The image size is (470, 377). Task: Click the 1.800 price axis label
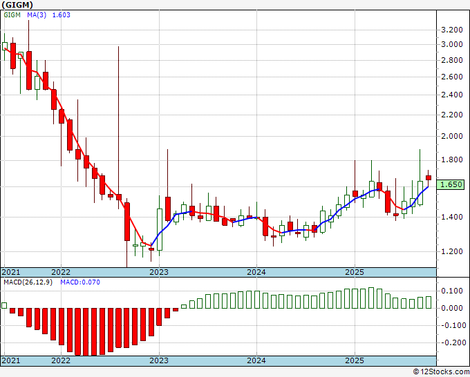452,160
